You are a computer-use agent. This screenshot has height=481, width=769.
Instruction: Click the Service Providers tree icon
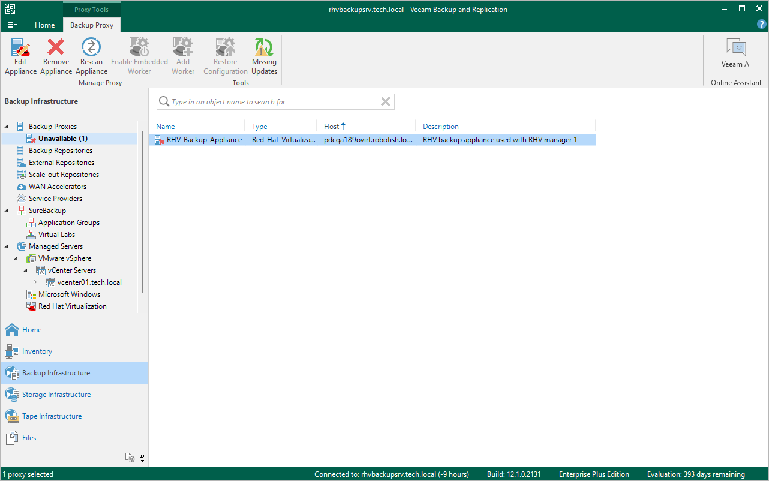[x=21, y=199]
